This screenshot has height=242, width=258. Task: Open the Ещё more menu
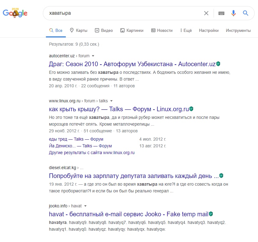[x=186, y=30]
